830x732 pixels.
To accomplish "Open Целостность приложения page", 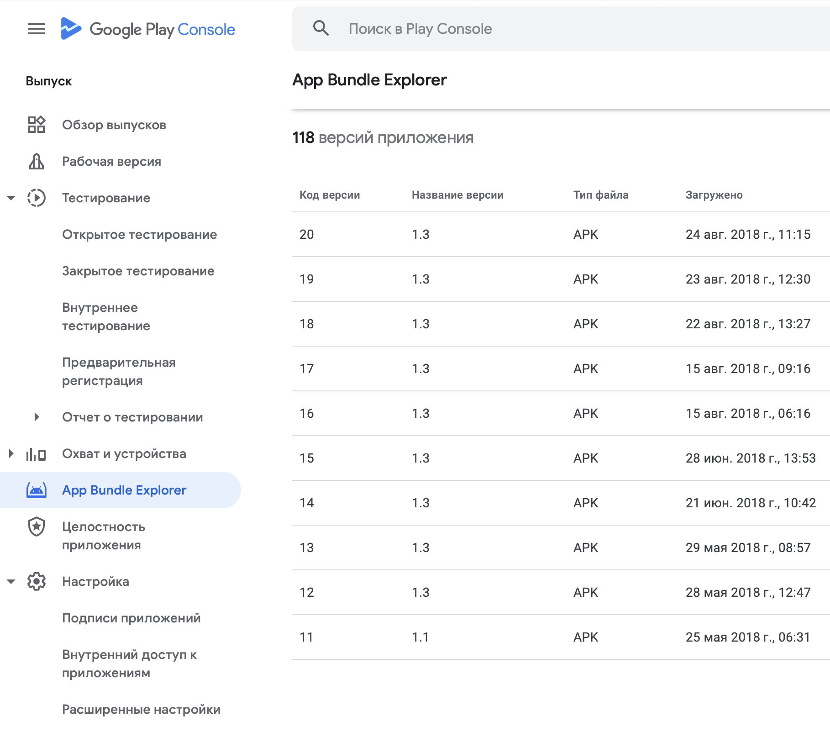I will [x=104, y=536].
